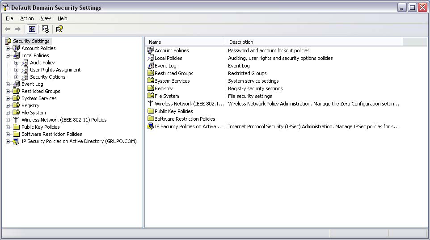This screenshot has width=430, height=240.
Task: Expand the Account Policies tree node
Action: (8, 49)
